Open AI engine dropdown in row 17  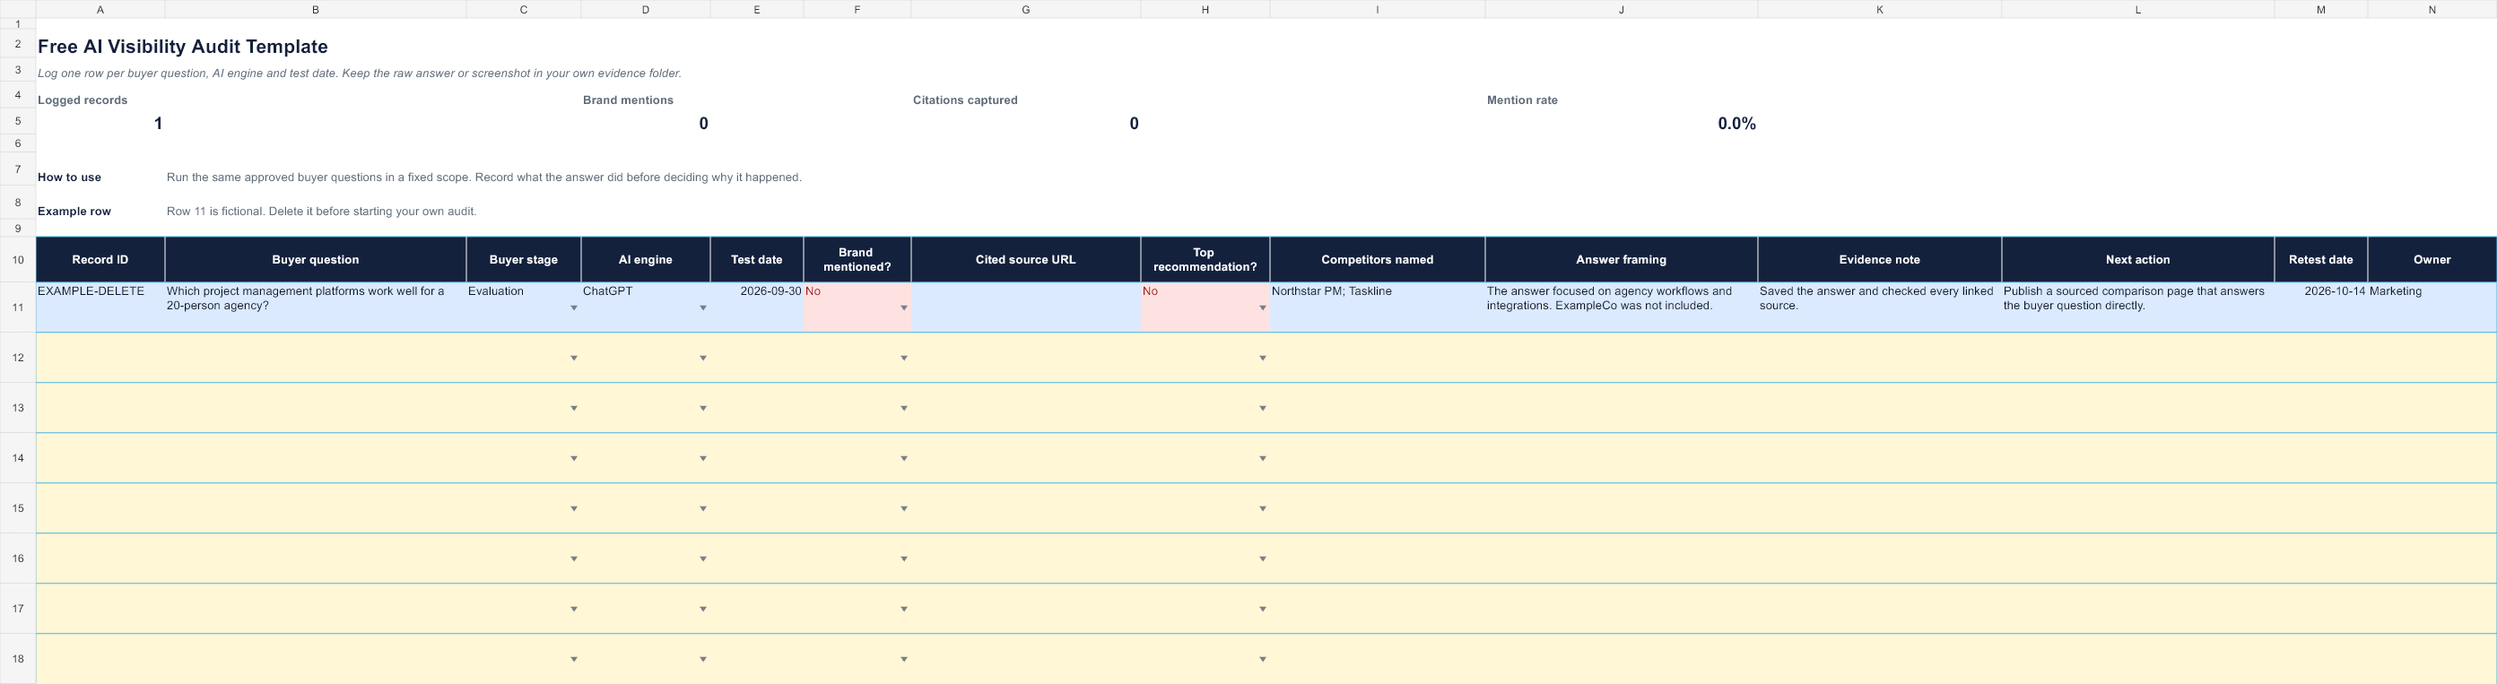tap(703, 610)
